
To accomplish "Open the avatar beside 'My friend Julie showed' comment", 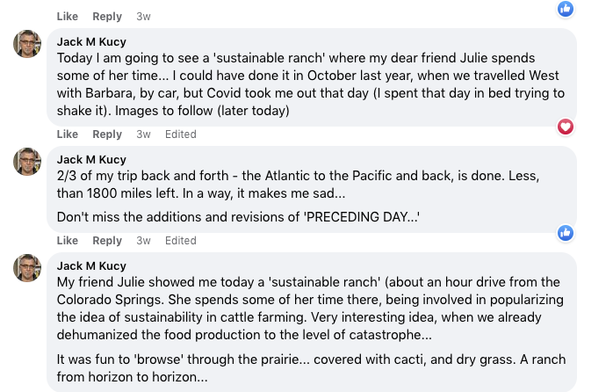I will tap(27, 267).
